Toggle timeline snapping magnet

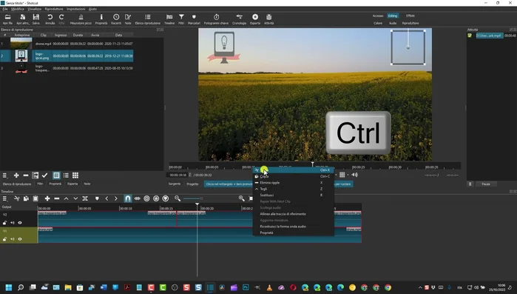[128, 198]
